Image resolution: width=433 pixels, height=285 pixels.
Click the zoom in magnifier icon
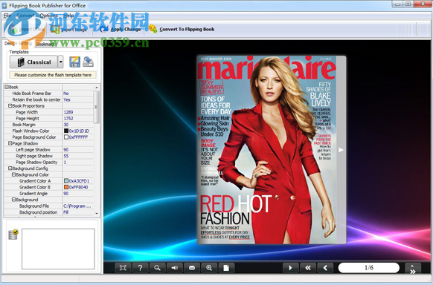click(209, 268)
